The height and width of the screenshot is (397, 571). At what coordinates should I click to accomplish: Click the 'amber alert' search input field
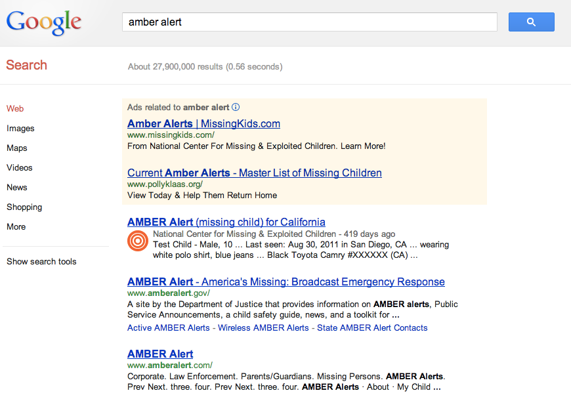[310, 22]
